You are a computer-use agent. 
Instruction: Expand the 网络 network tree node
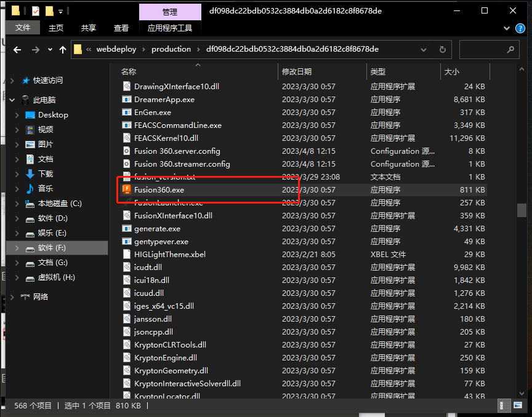click(x=13, y=297)
